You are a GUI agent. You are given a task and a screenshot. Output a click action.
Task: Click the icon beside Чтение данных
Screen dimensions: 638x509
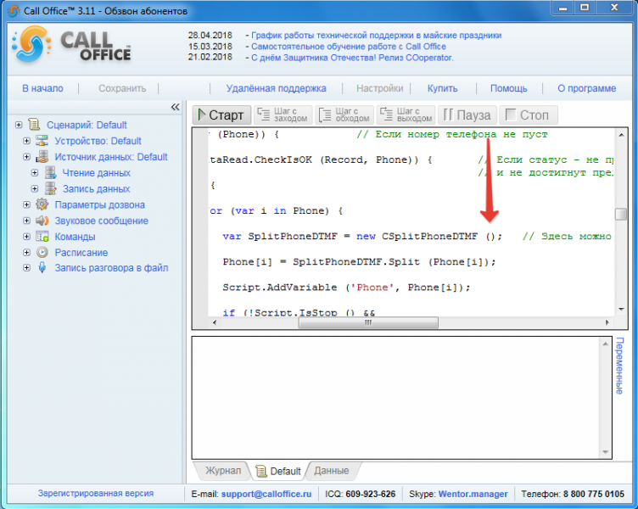(50, 172)
